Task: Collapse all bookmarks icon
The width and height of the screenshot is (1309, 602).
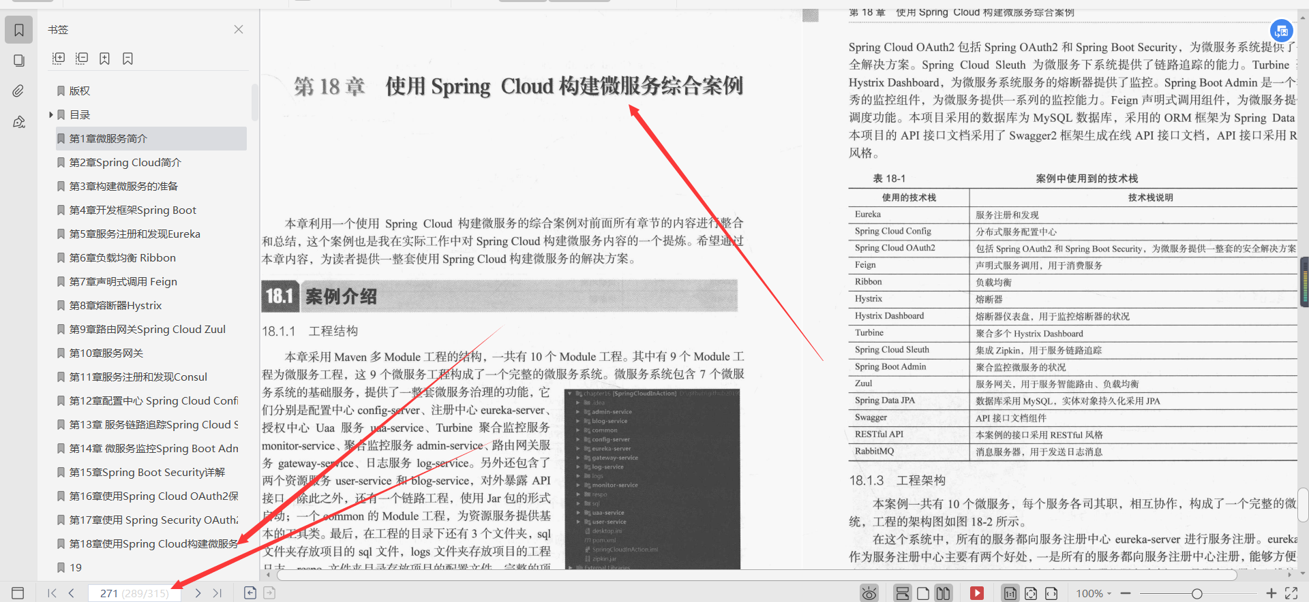Action: point(82,59)
